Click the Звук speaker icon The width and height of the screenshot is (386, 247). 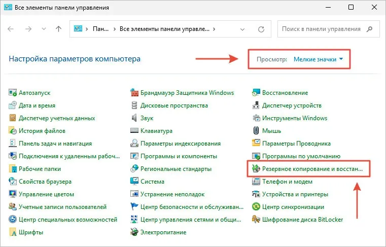tap(135, 118)
